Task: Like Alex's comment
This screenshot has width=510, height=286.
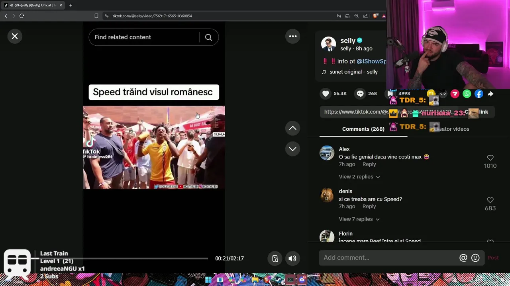Action: (x=490, y=158)
